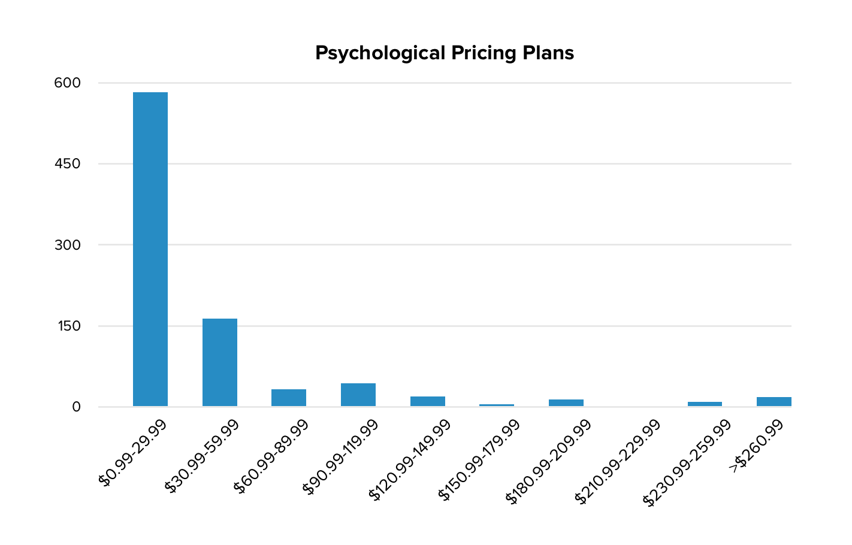
Task: Click the "Psychological Pricing Plans" chart title
Action: 444,53
